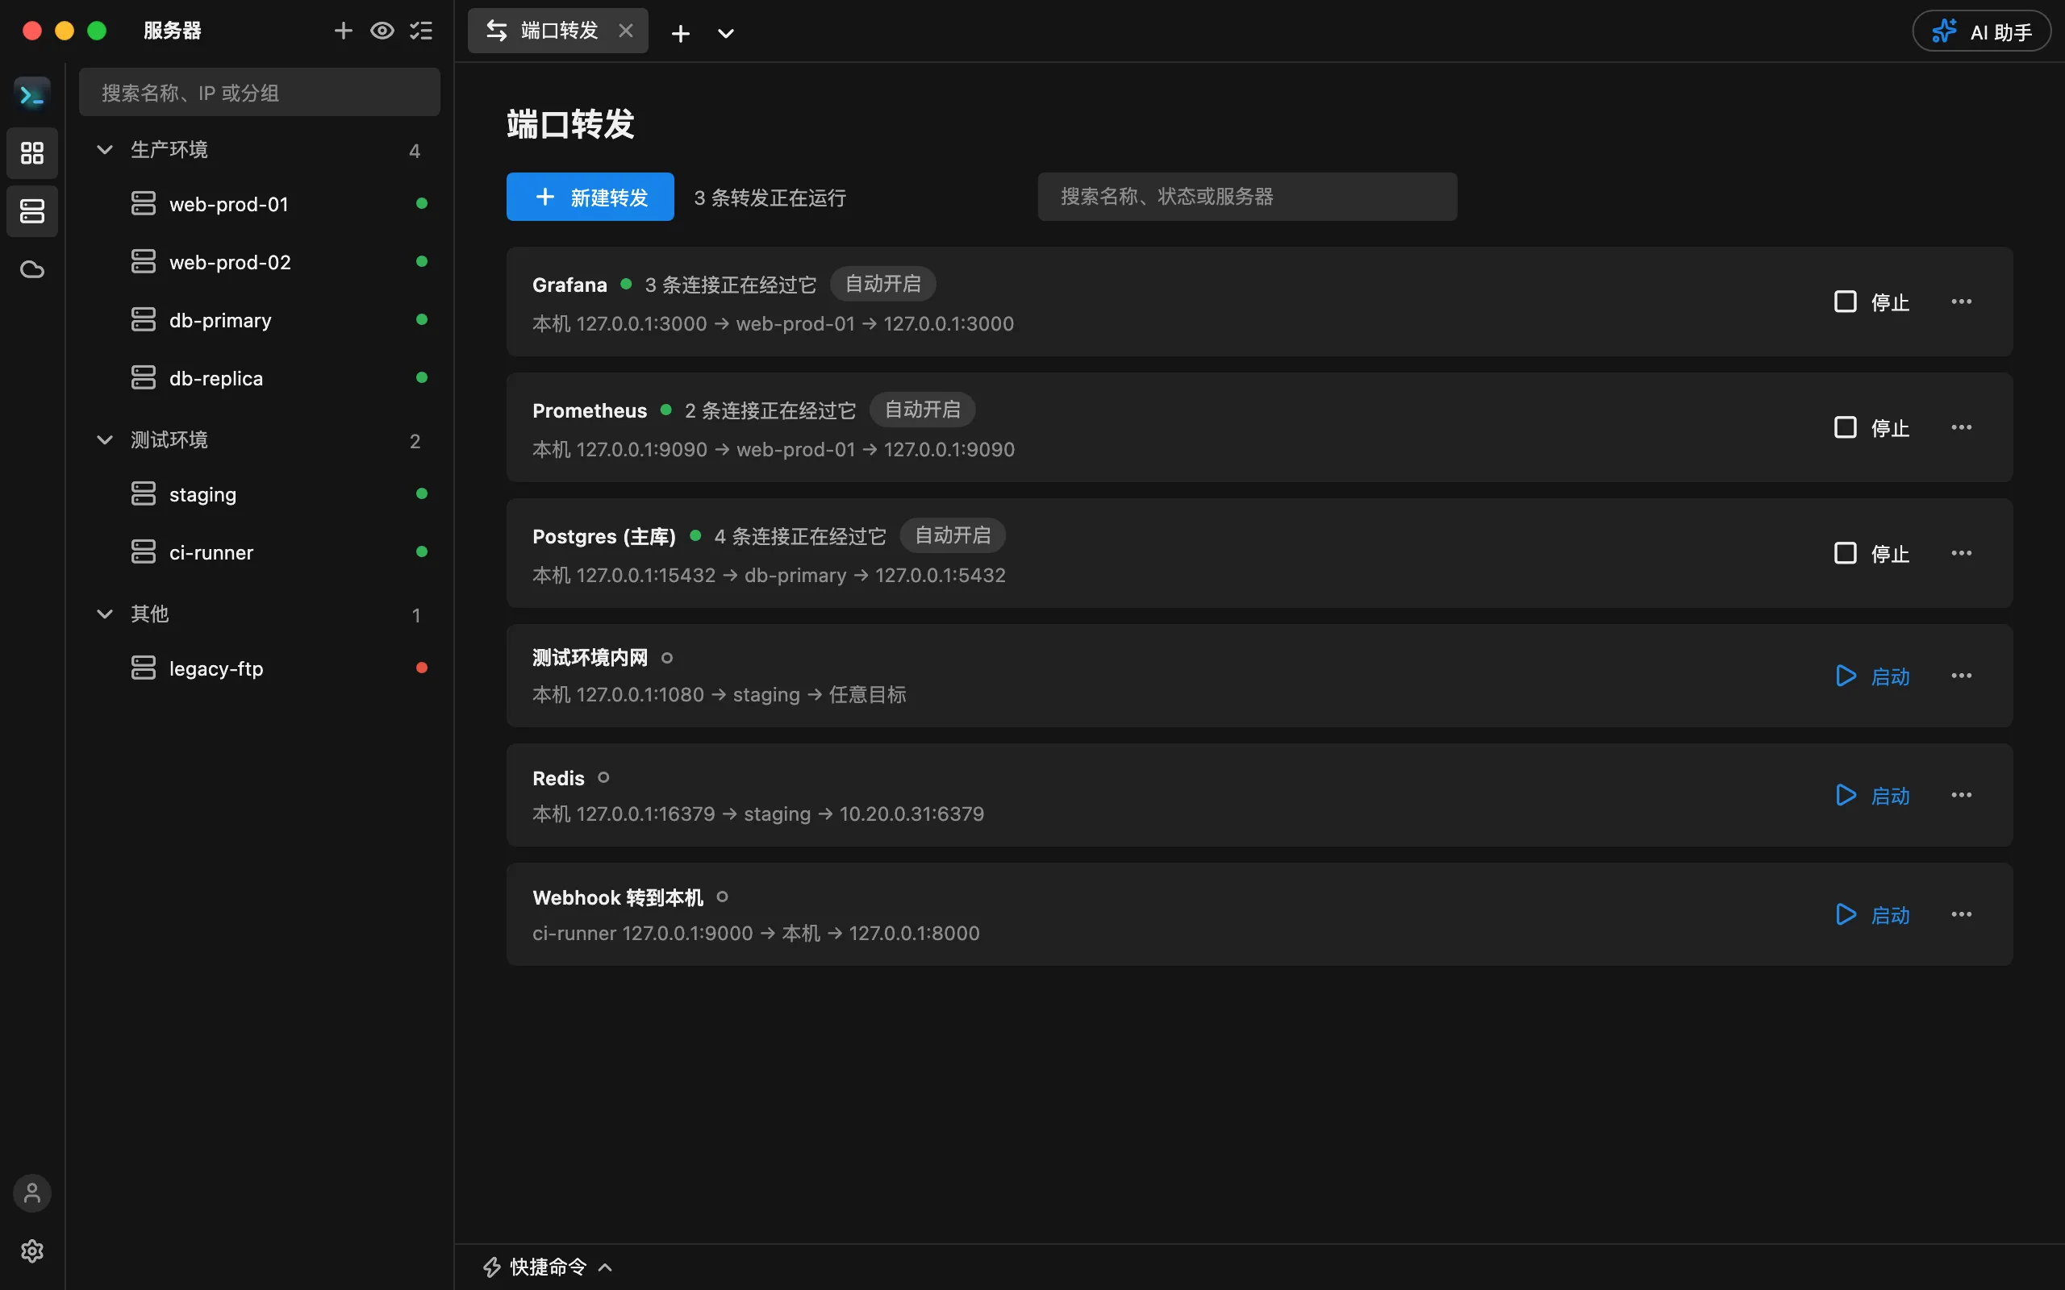The height and width of the screenshot is (1290, 2065).
Task: Open settings gear in left rail
Action: click(32, 1250)
